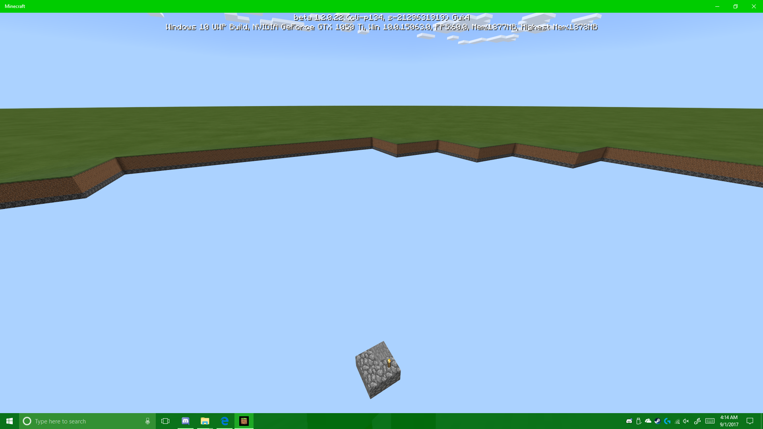Click the Minecraft taskbar icon
This screenshot has height=429, width=763.
(x=244, y=421)
